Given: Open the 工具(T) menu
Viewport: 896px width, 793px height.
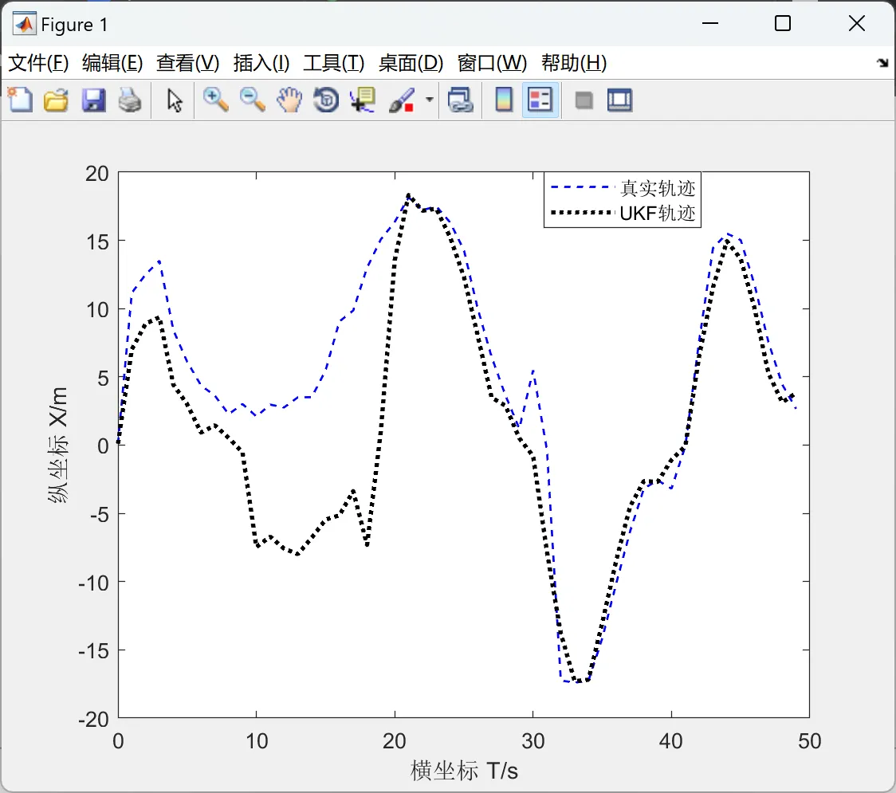Looking at the screenshot, I should tap(334, 63).
